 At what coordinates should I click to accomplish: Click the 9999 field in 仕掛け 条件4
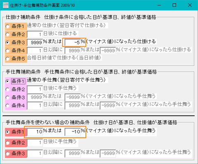pos(73,51)
